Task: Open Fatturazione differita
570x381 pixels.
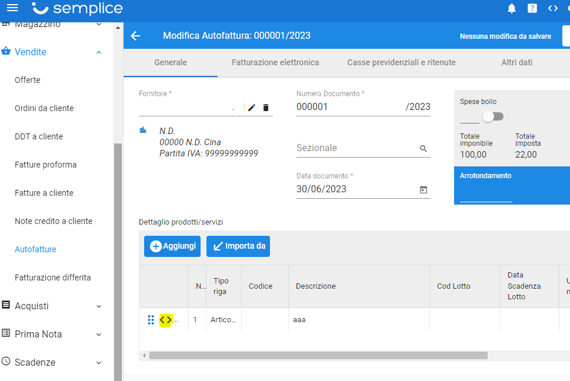Action: [x=53, y=278]
